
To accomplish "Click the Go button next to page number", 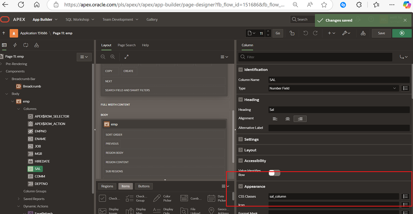I will pyautogui.click(x=278, y=33).
